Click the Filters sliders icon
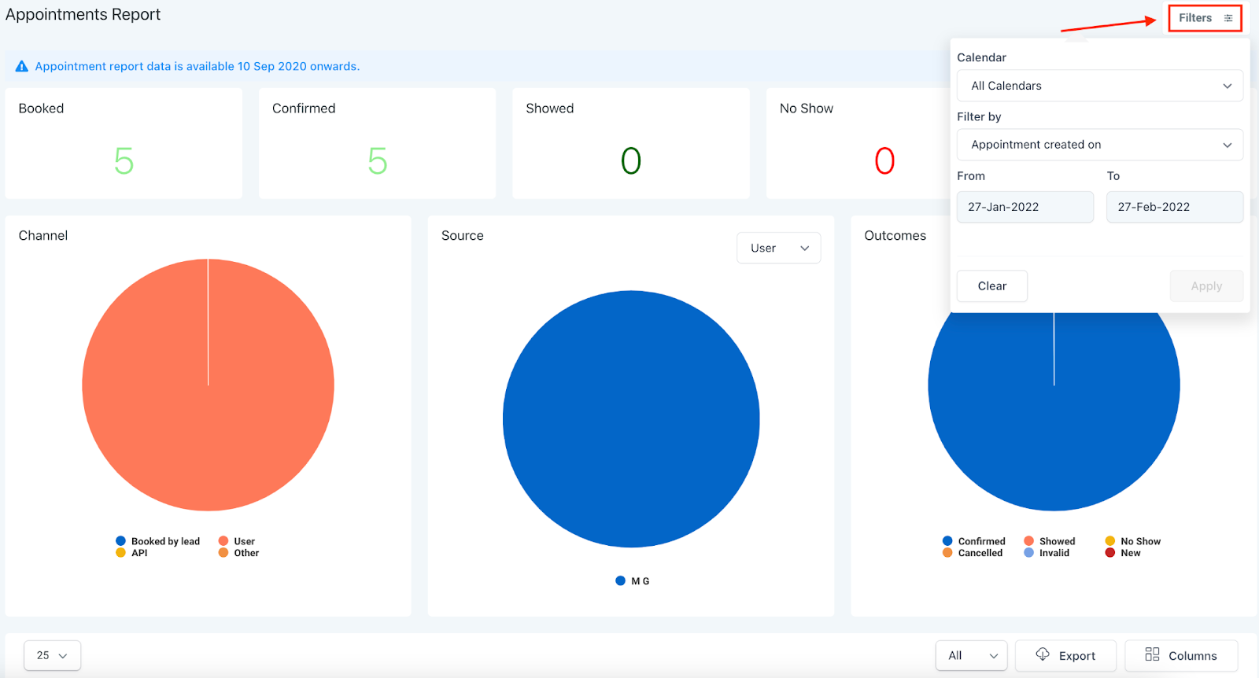The height and width of the screenshot is (678, 1259). coord(1228,18)
